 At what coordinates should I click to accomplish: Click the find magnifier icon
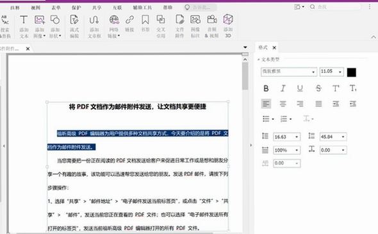pyautogui.click(x=313, y=7)
